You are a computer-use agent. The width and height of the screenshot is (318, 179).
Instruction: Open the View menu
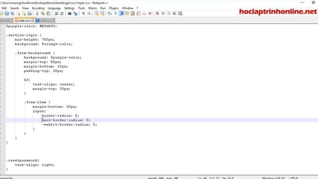point(25,8)
